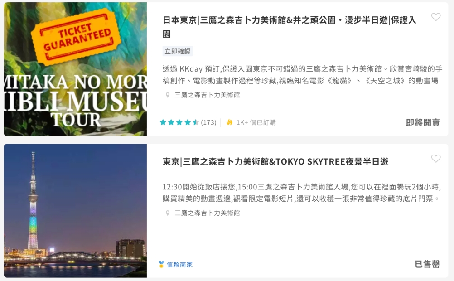The height and width of the screenshot is (281, 454).
Task: Click the location pin icon in second listing
Action: (167, 213)
